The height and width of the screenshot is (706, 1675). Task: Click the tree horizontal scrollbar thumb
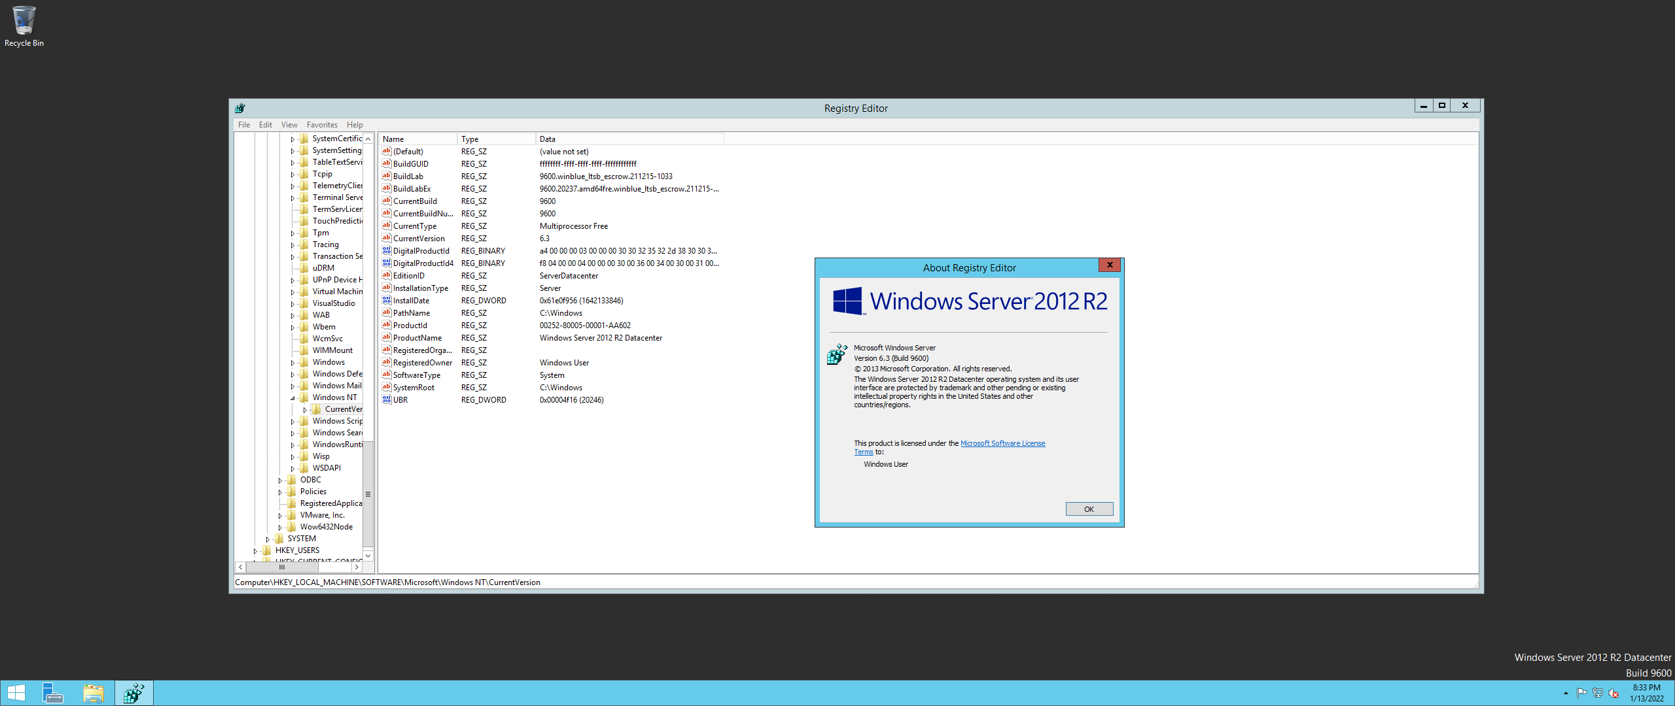pos(282,567)
